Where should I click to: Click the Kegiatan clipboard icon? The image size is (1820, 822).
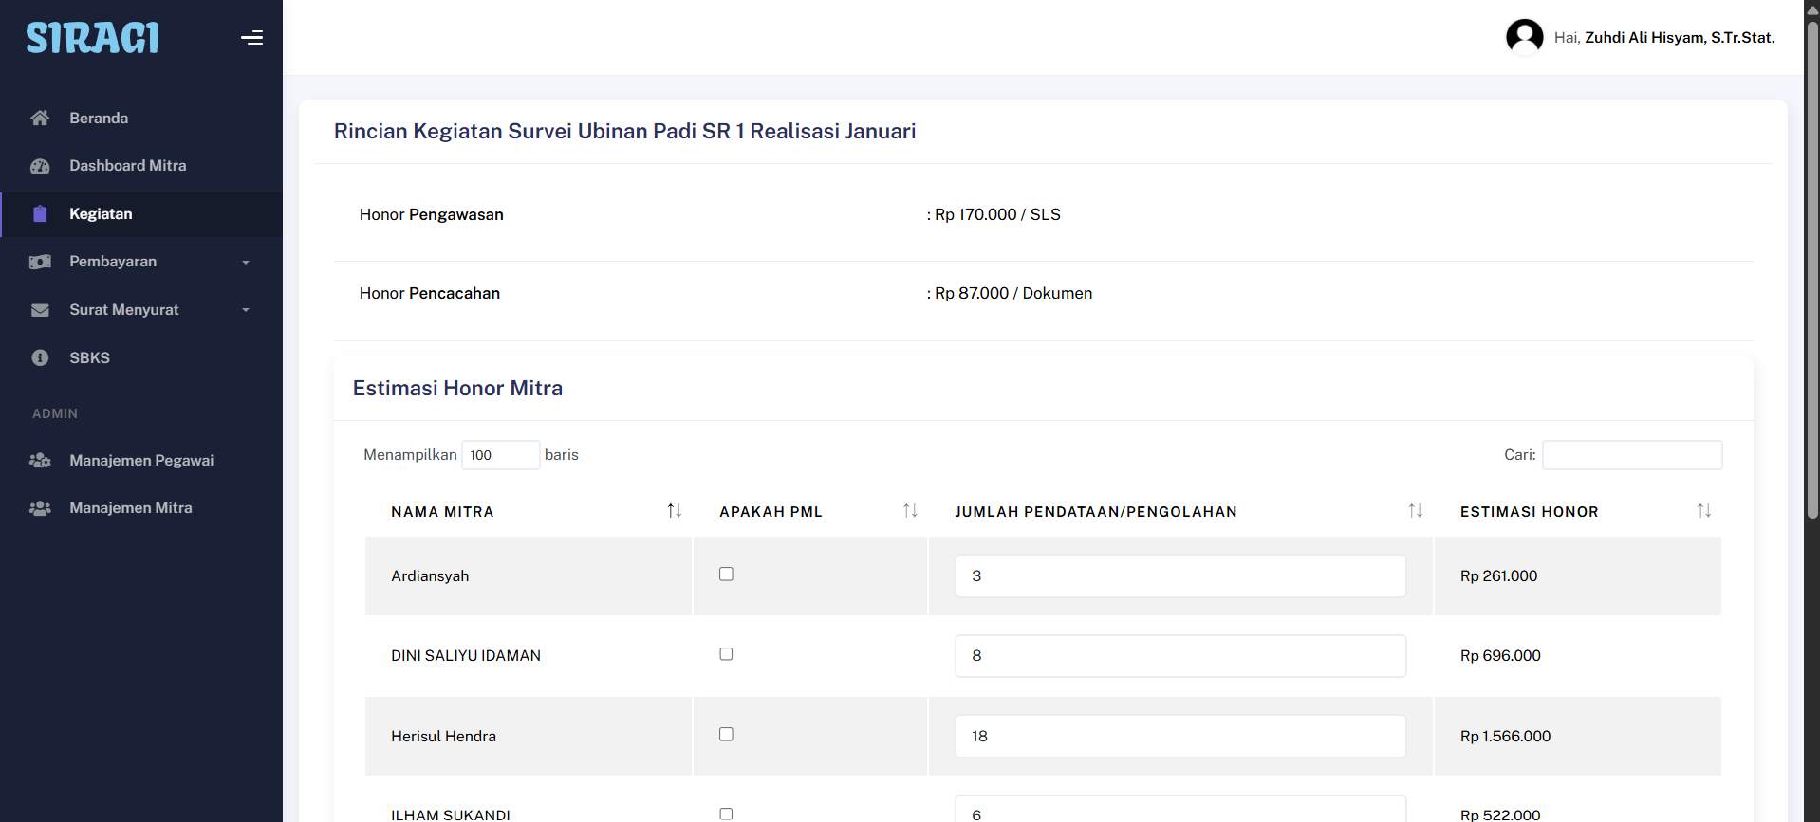[x=40, y=214]
